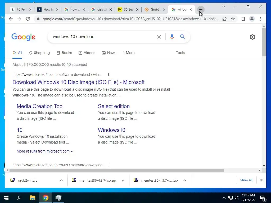Click the forward navigation arrow
Image resolution: width=271 pixels, height=203 pixels.
click(19, 19)
